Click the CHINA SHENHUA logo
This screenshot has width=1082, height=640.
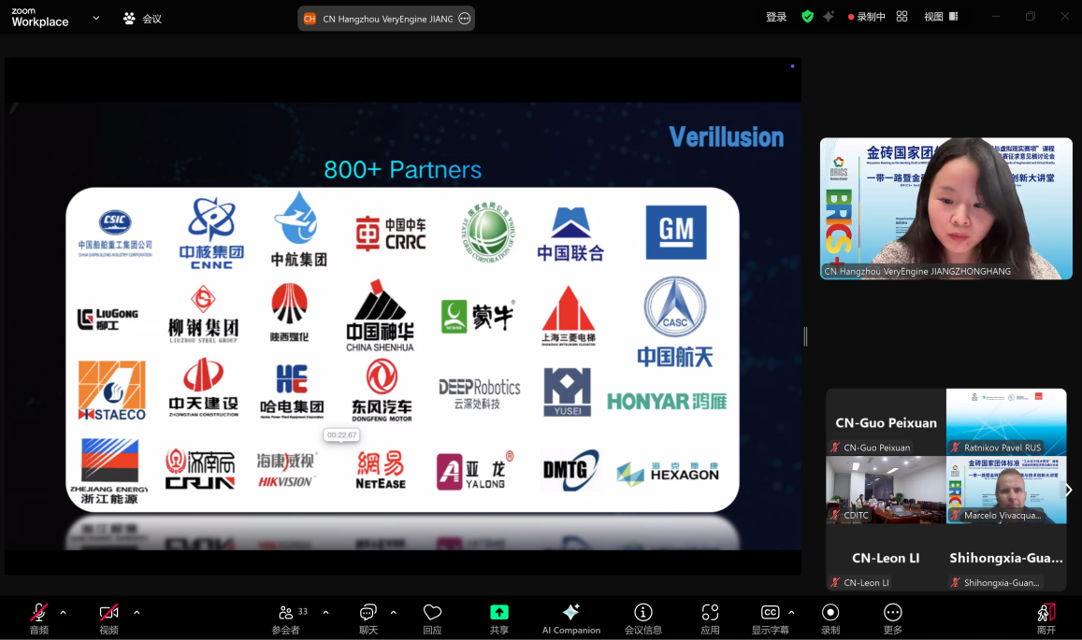[x=380, y=316]
